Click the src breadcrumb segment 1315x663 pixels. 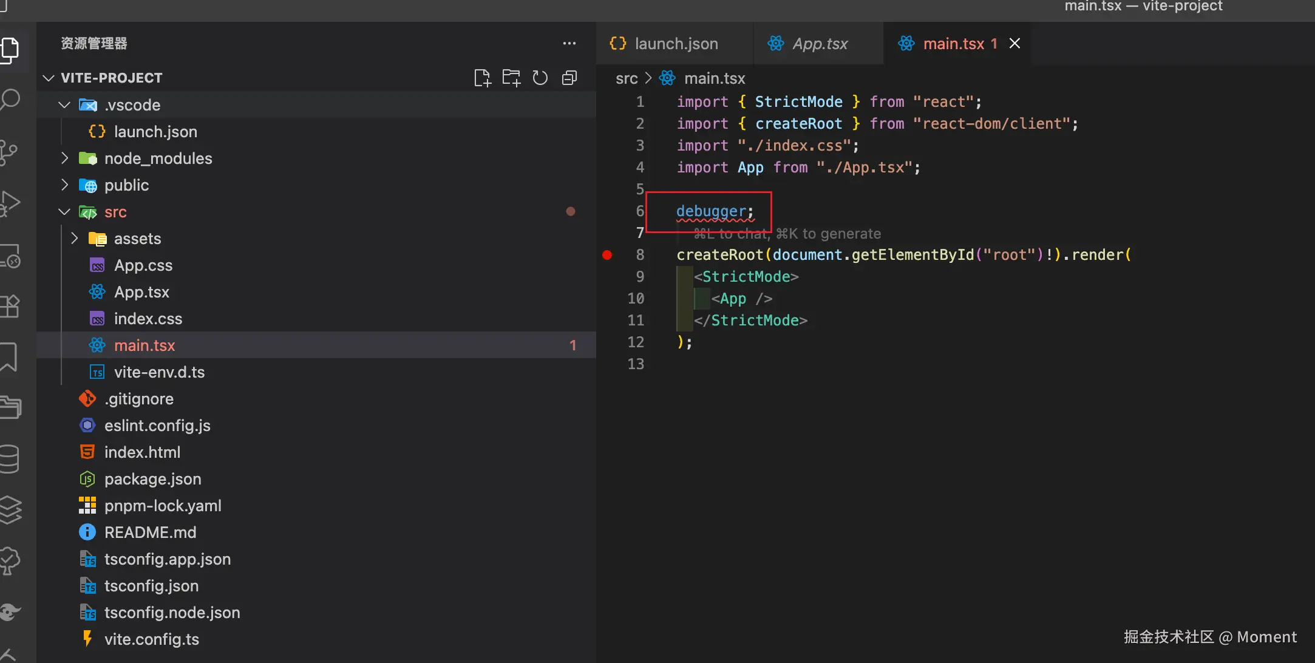(626, 78)
